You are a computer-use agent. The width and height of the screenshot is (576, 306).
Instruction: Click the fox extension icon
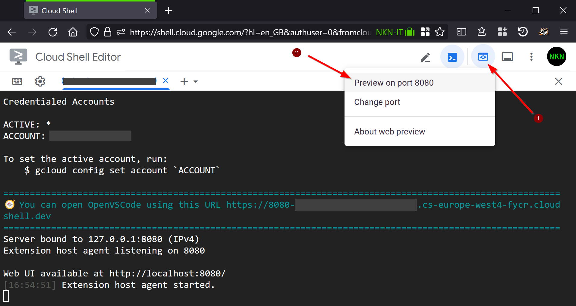tap(543, 32)
